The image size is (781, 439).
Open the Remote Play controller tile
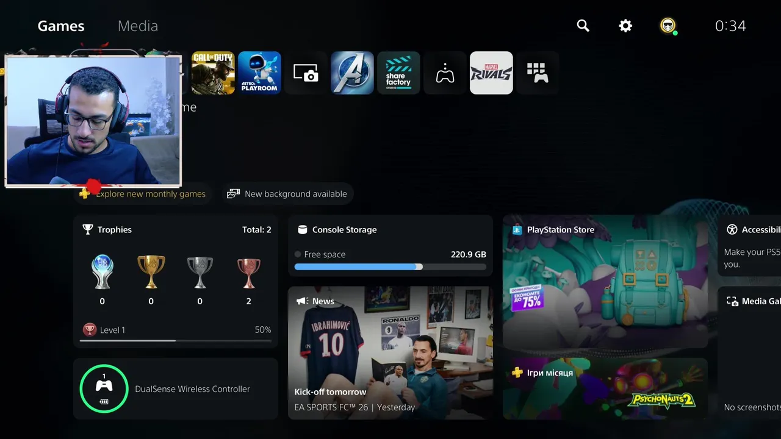445,73
